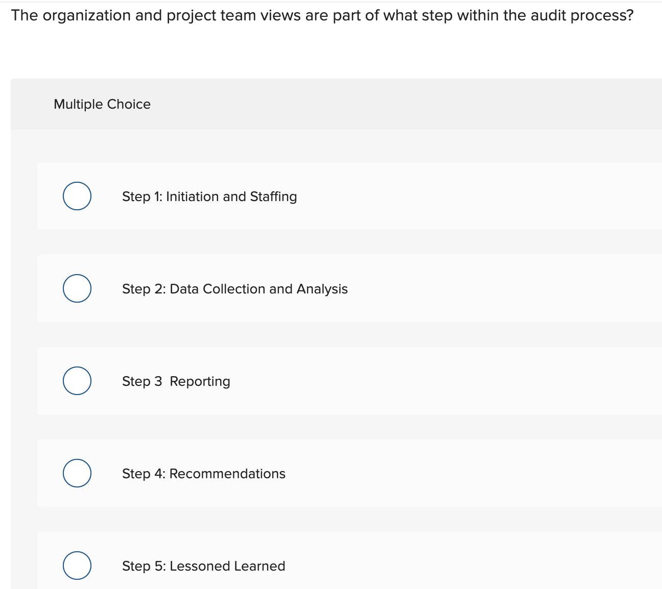Click the 'Multiple Choice' heading label
Screen dimensions: 662x589
point(102,104)
